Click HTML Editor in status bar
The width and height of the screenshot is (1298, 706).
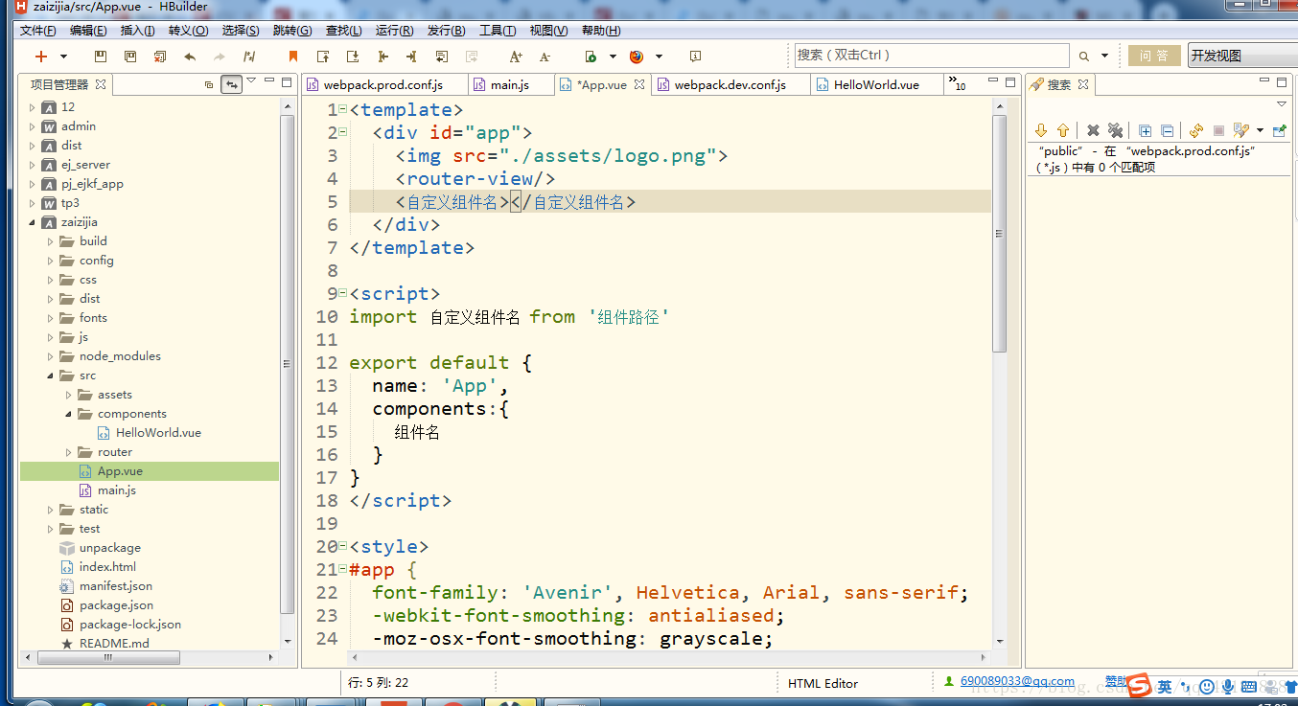pos(823,683)
